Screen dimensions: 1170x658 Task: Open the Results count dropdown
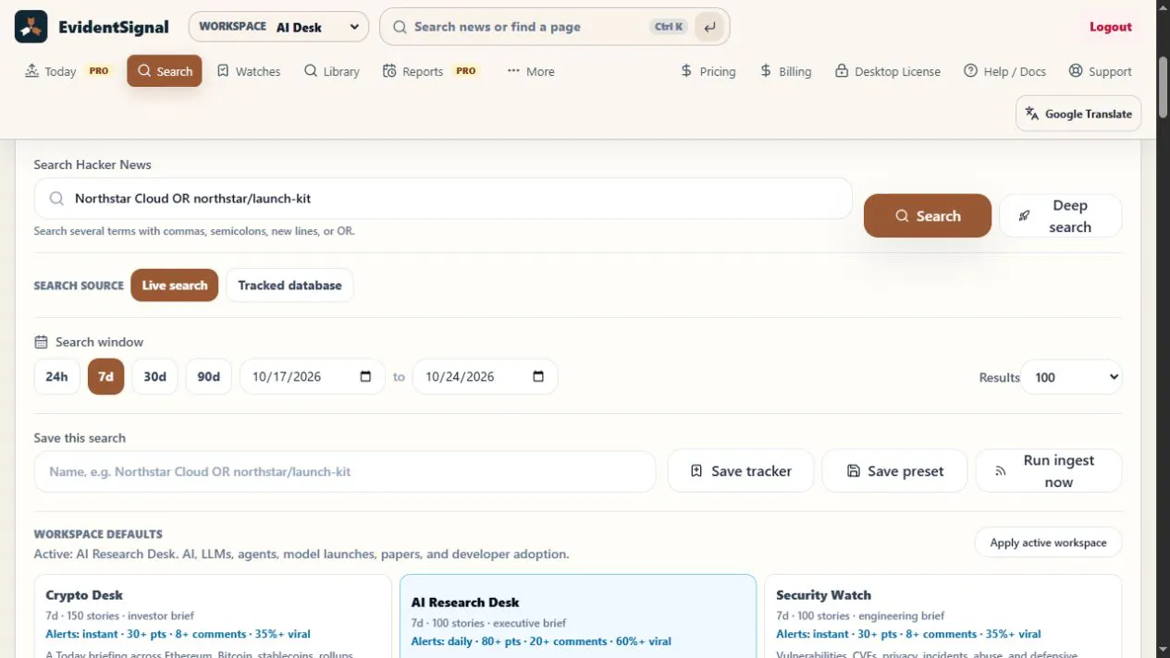click(x=1071, y=377)
